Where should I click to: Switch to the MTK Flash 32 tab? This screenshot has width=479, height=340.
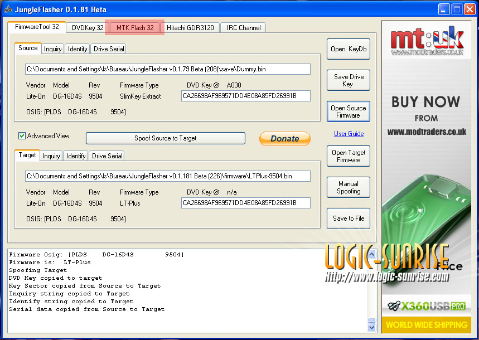coord(135,28)
